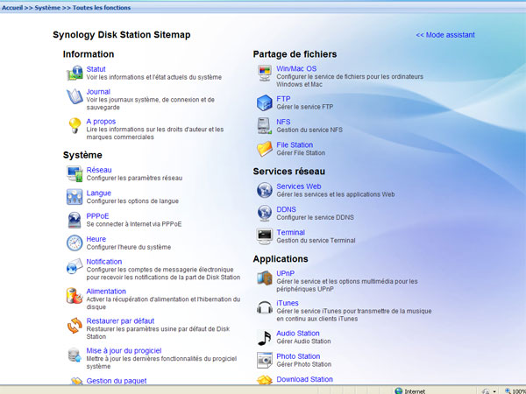Open the Heure link
The width and height of the screenshot is (526, 394).
point(96,239)
